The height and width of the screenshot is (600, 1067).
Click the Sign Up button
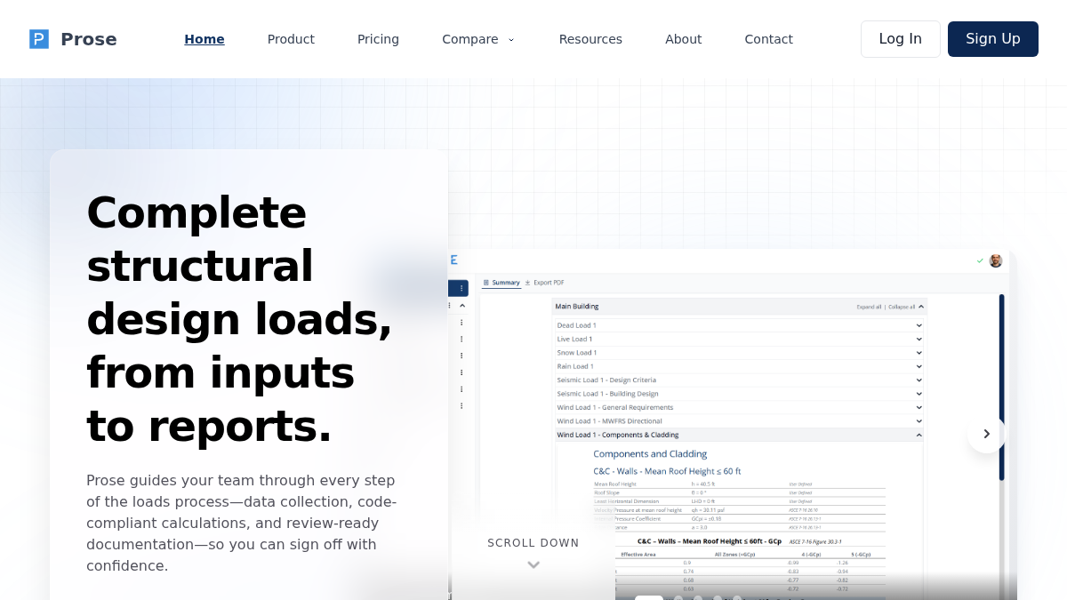(993, 39)
